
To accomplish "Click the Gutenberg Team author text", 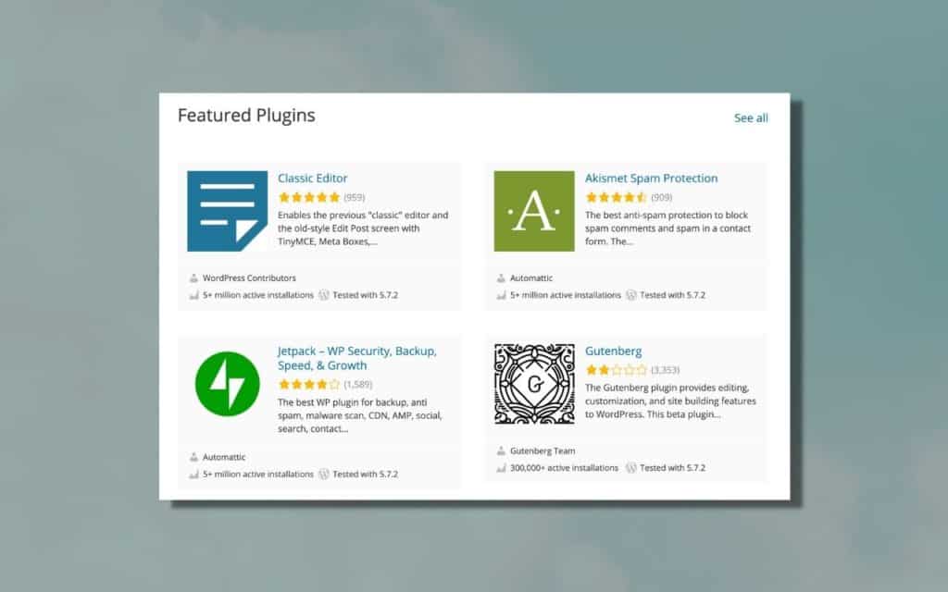I will click(543, 450).
